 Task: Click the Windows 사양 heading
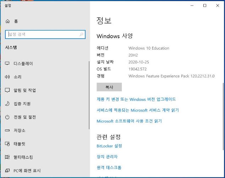(x=115, y=36)
